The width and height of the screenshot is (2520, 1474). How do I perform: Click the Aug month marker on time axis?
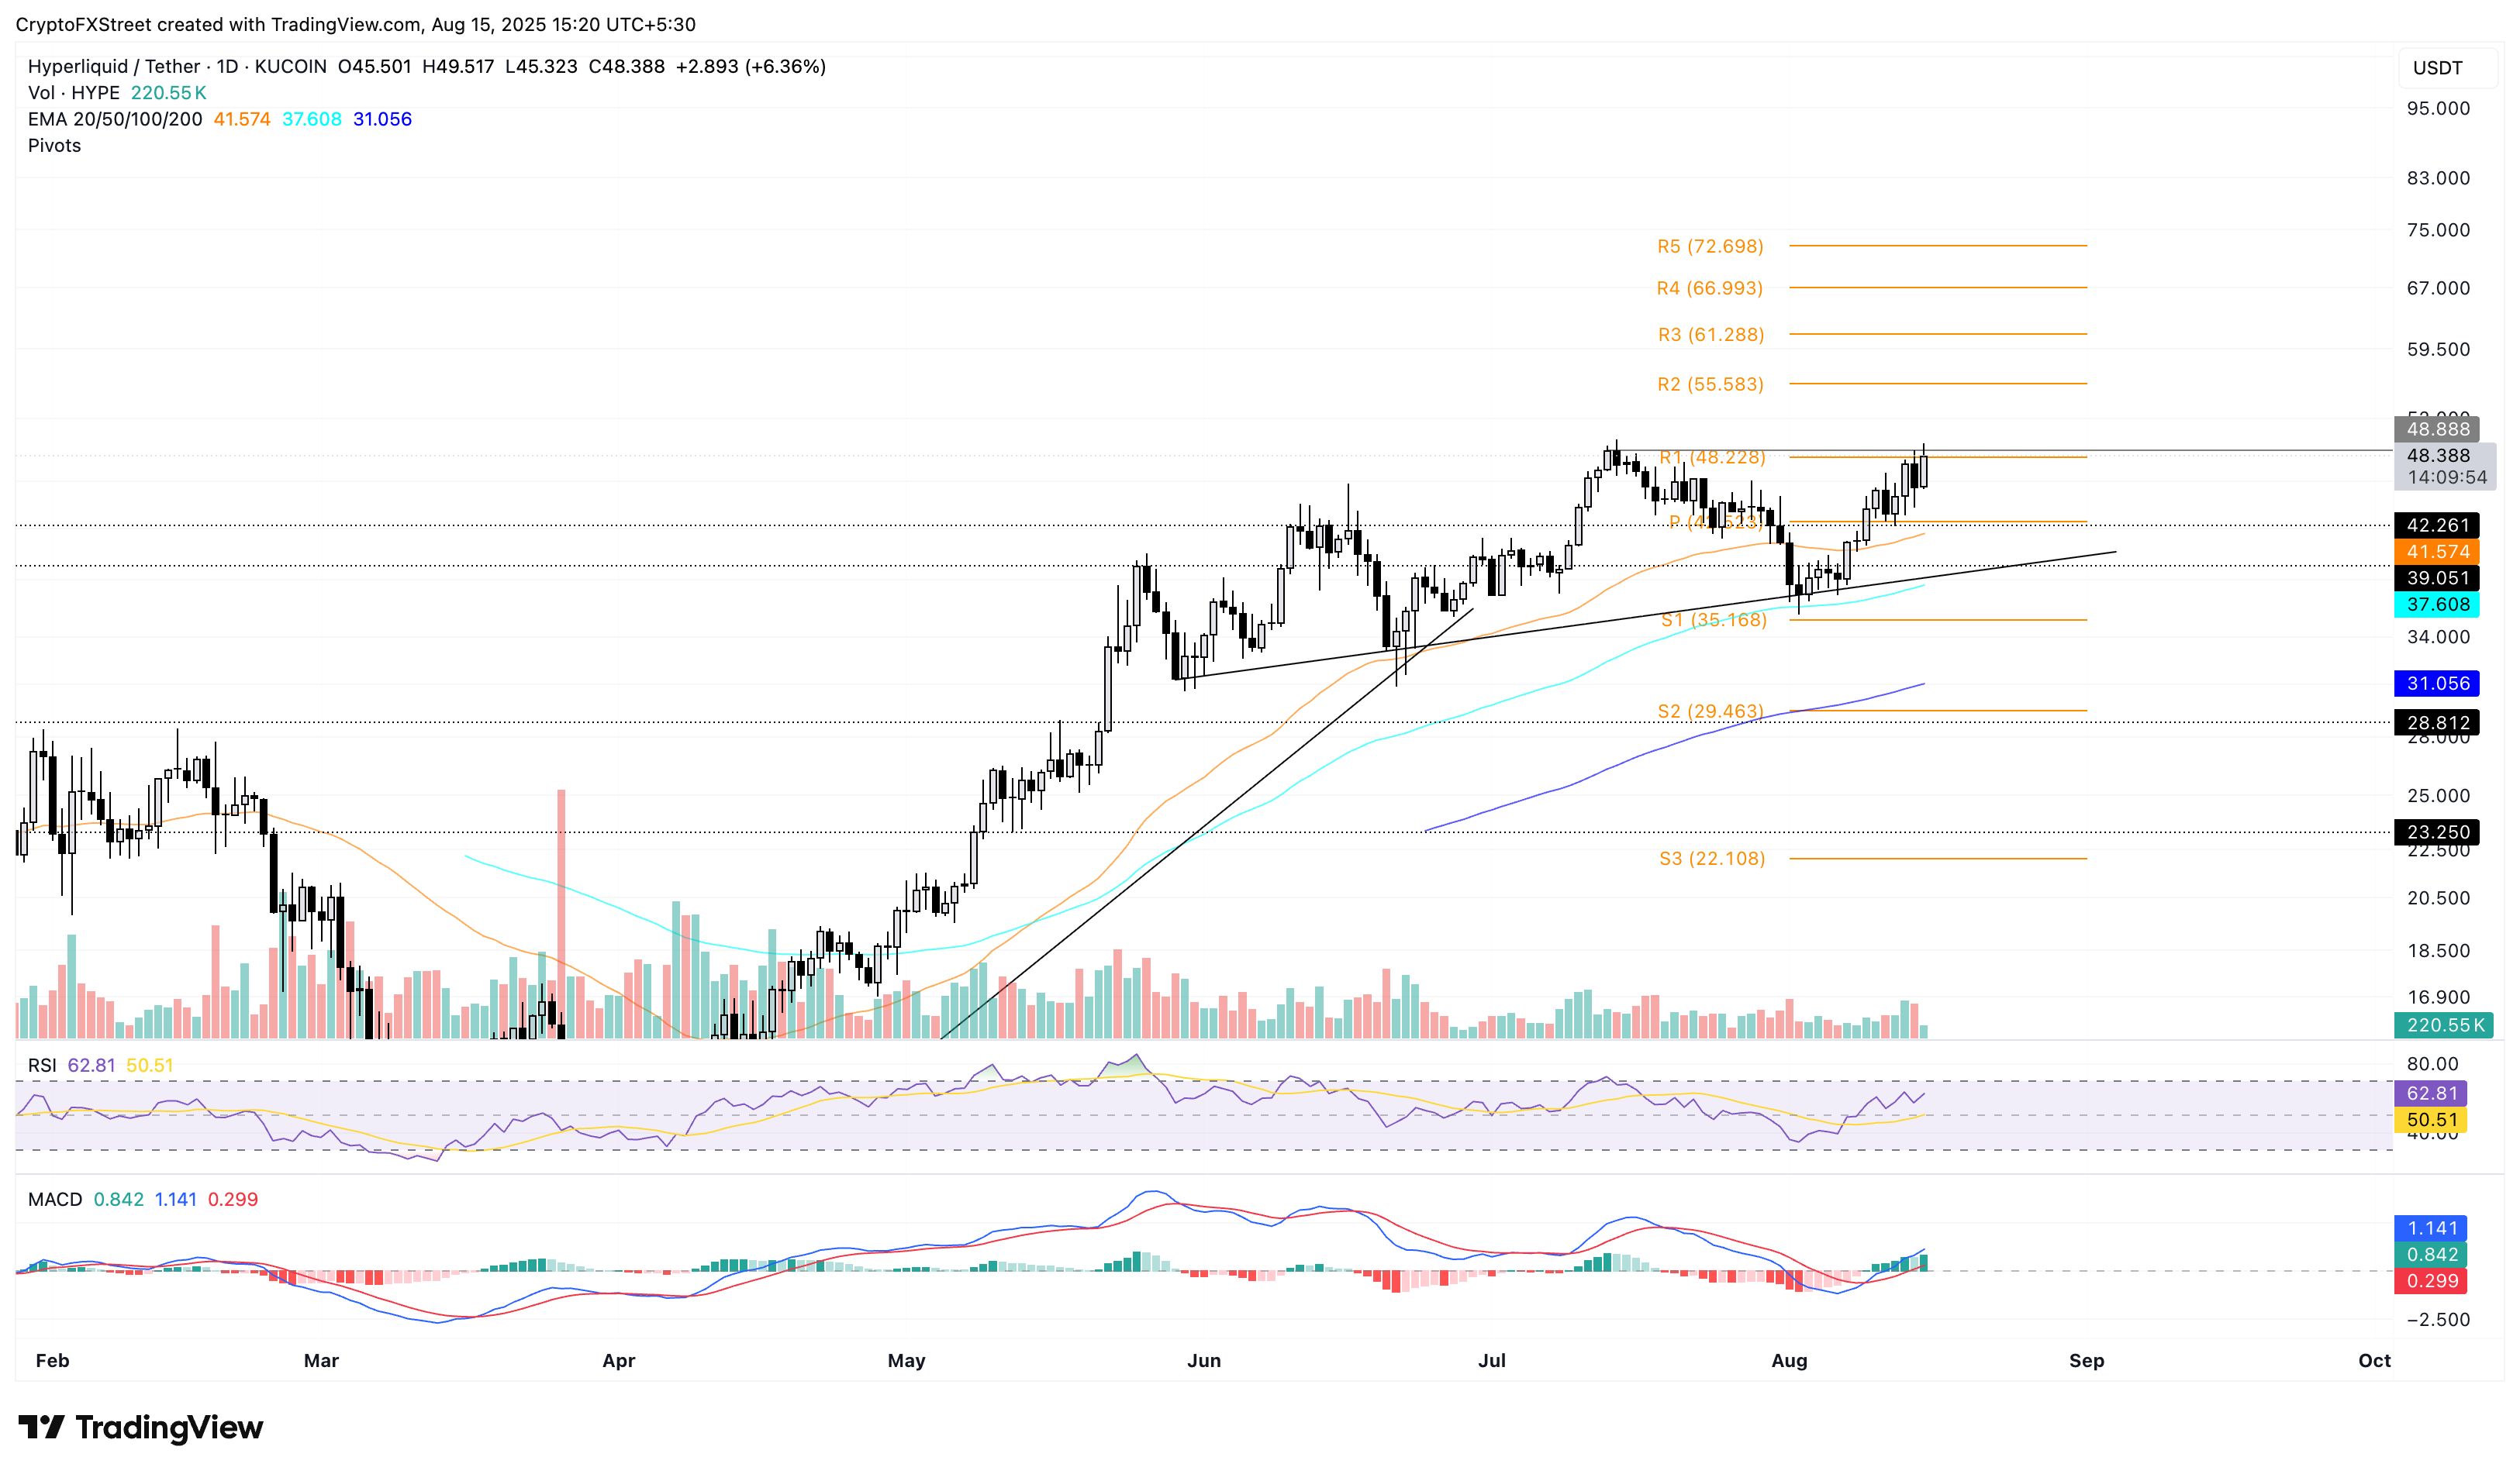1789,1360
